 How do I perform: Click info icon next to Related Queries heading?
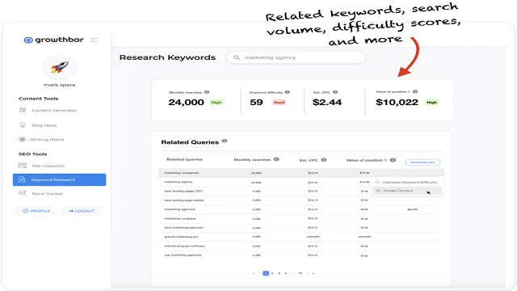(x=225, y=141)
